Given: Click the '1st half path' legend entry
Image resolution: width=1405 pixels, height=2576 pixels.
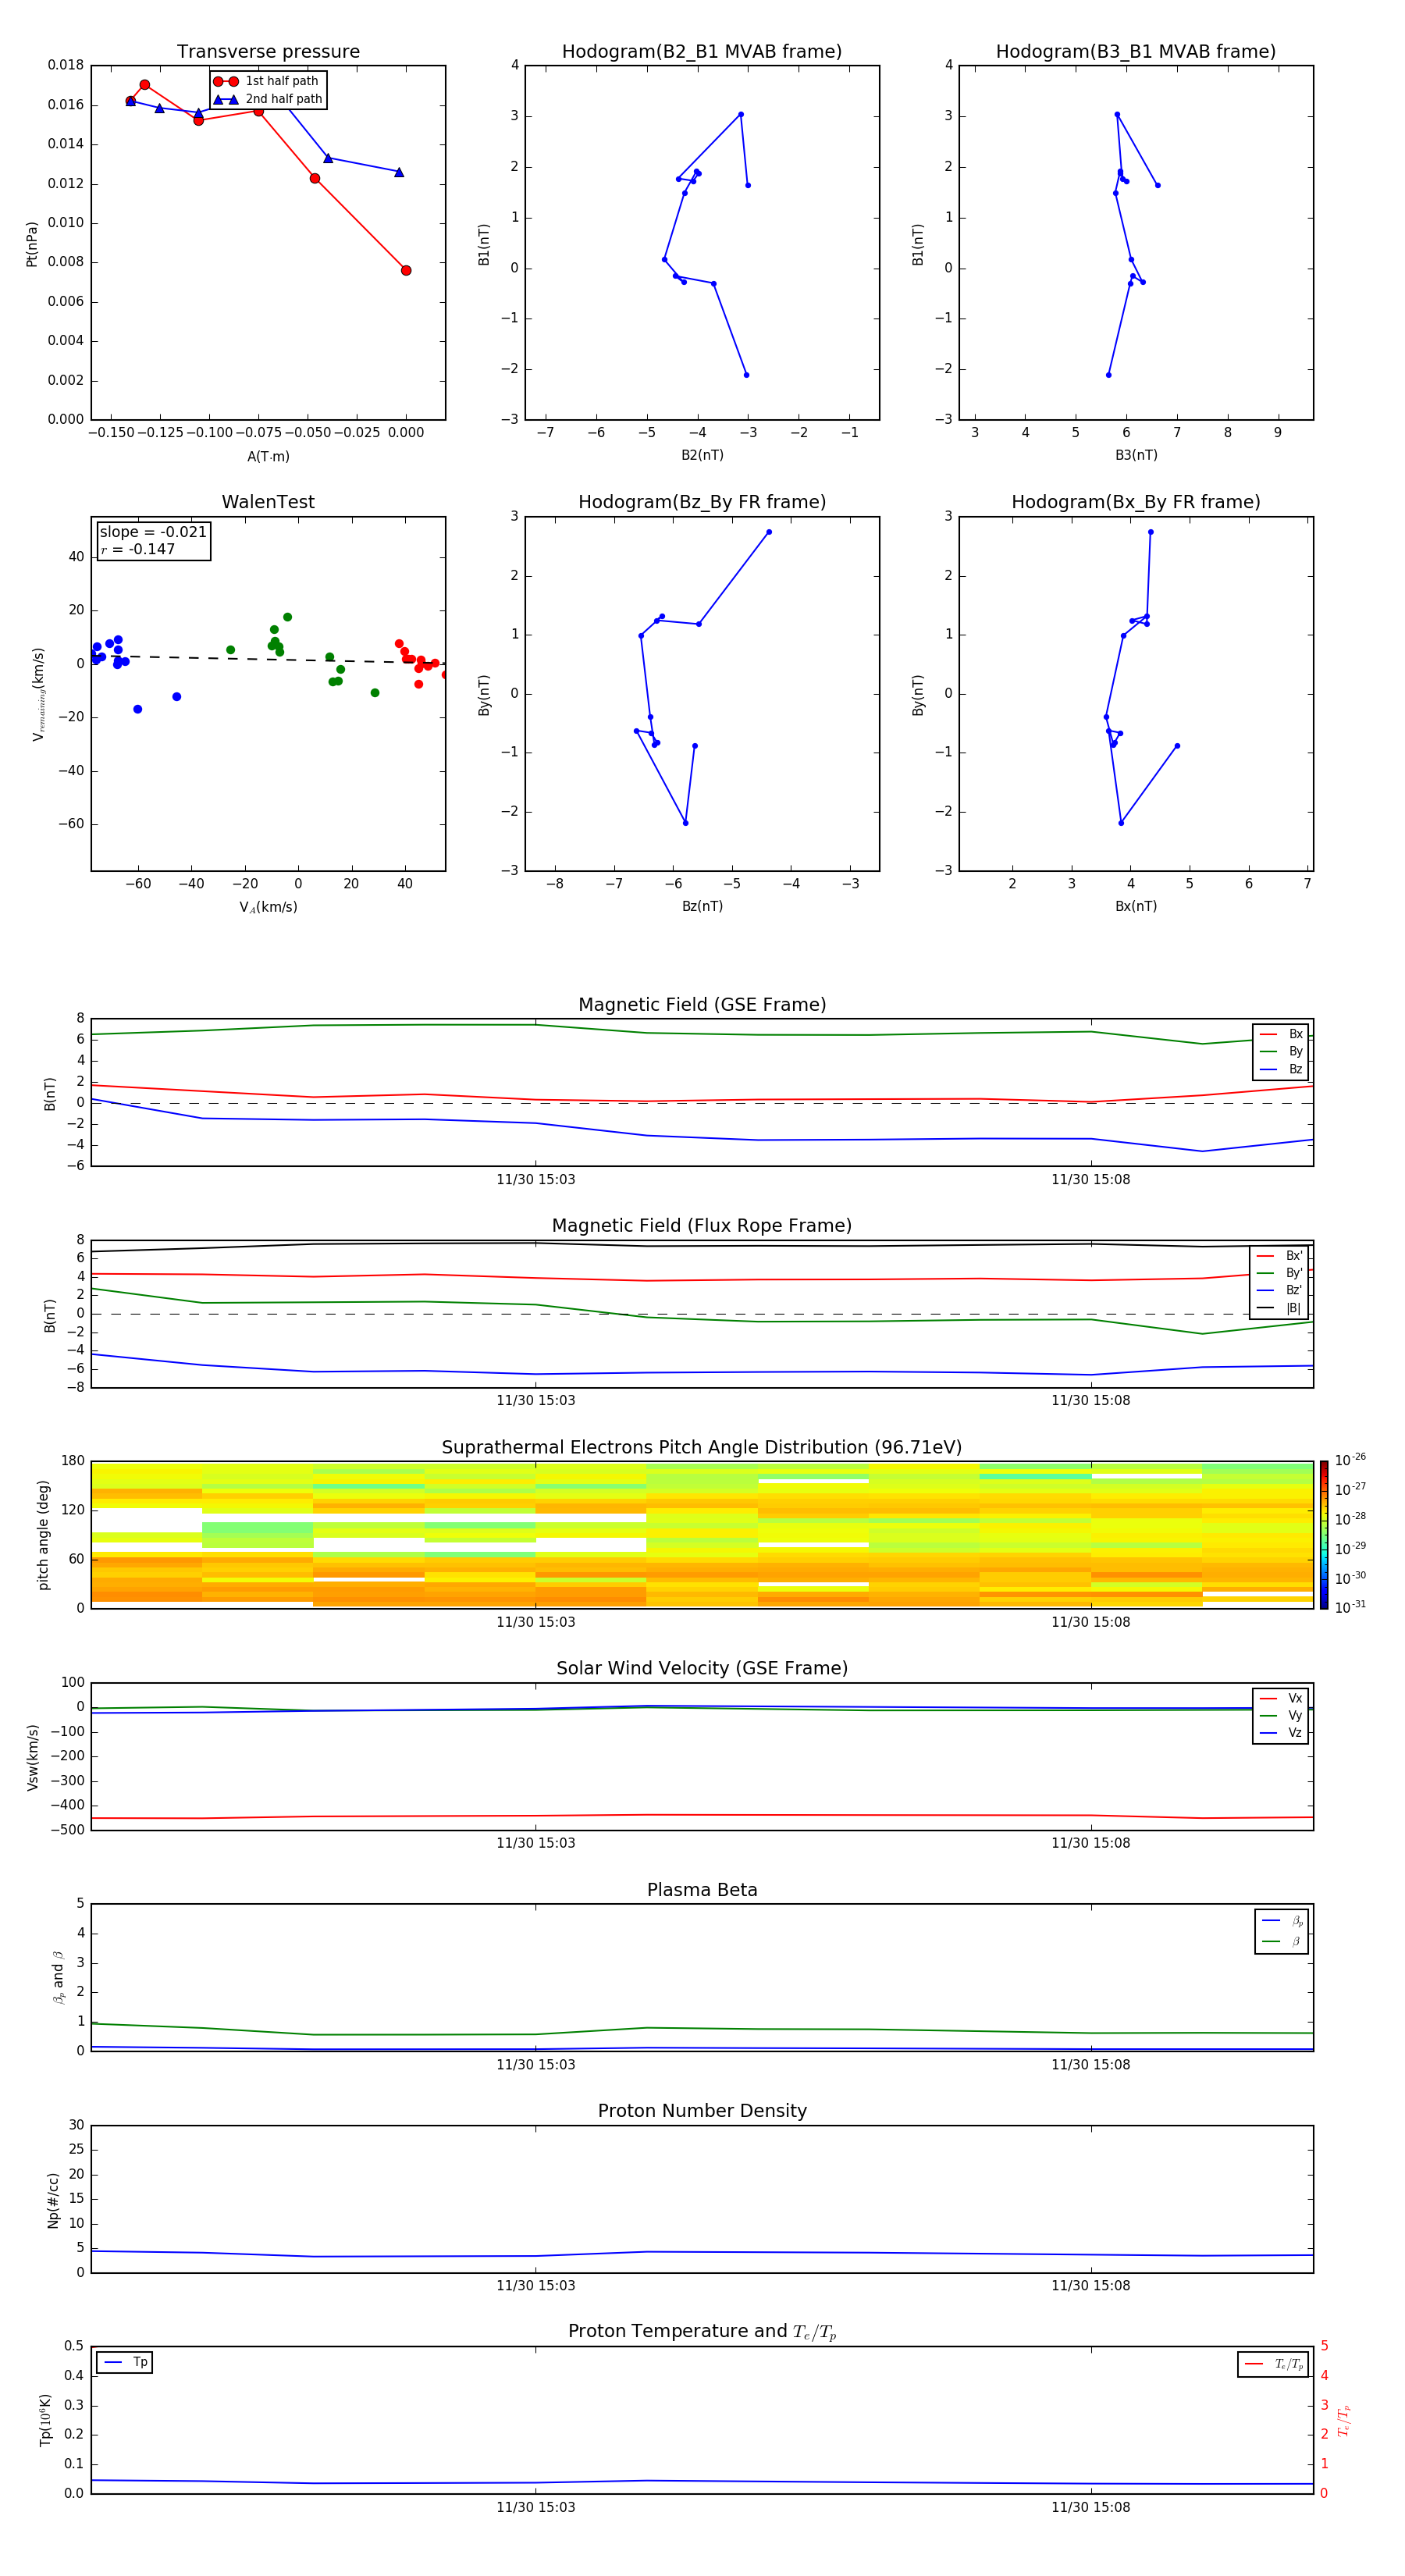Looking at the screenshot, I should coord(267,81).
